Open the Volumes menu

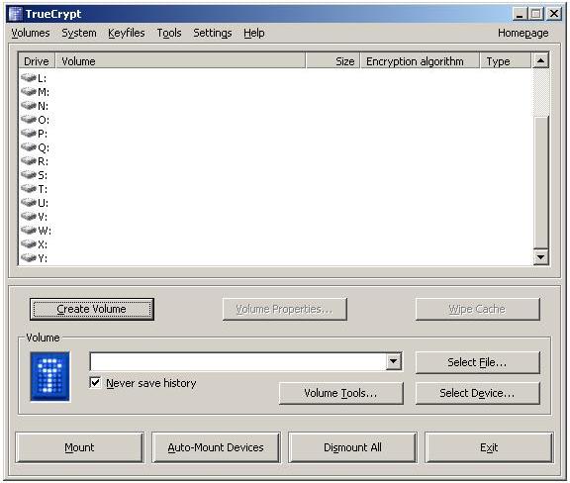31,33
